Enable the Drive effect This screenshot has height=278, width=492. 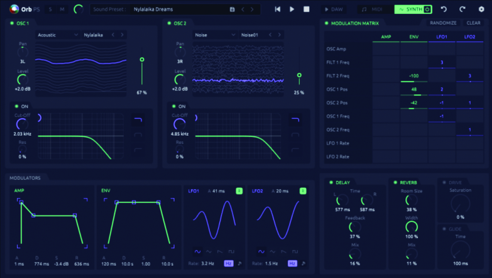click(x=444, y=183)
